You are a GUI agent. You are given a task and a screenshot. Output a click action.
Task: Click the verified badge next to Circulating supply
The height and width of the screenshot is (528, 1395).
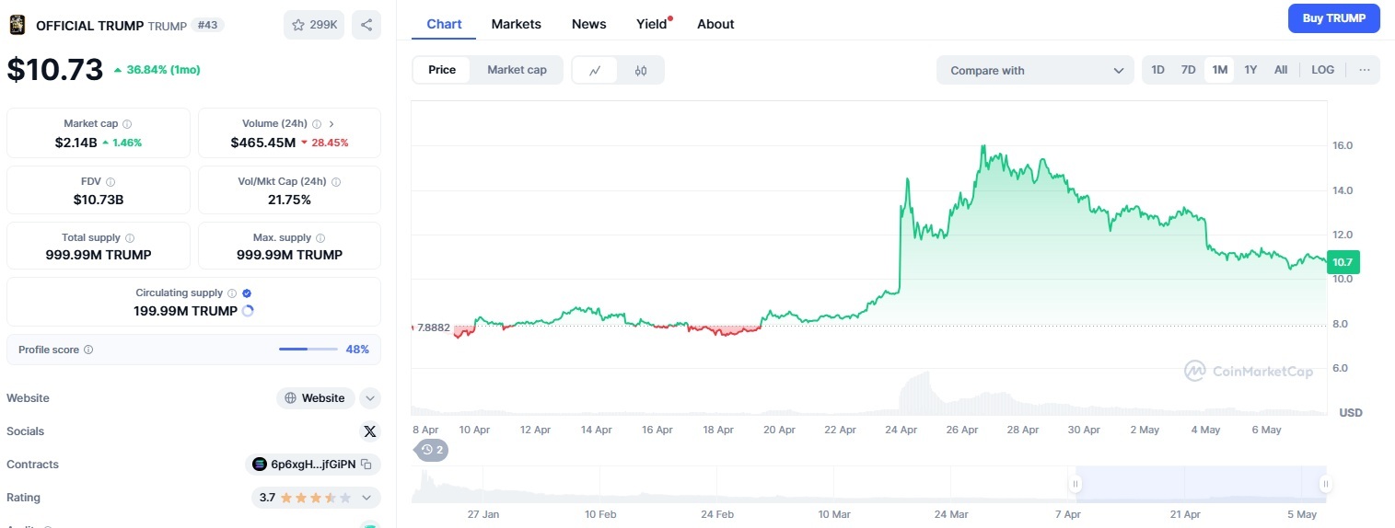pos(247,293)
